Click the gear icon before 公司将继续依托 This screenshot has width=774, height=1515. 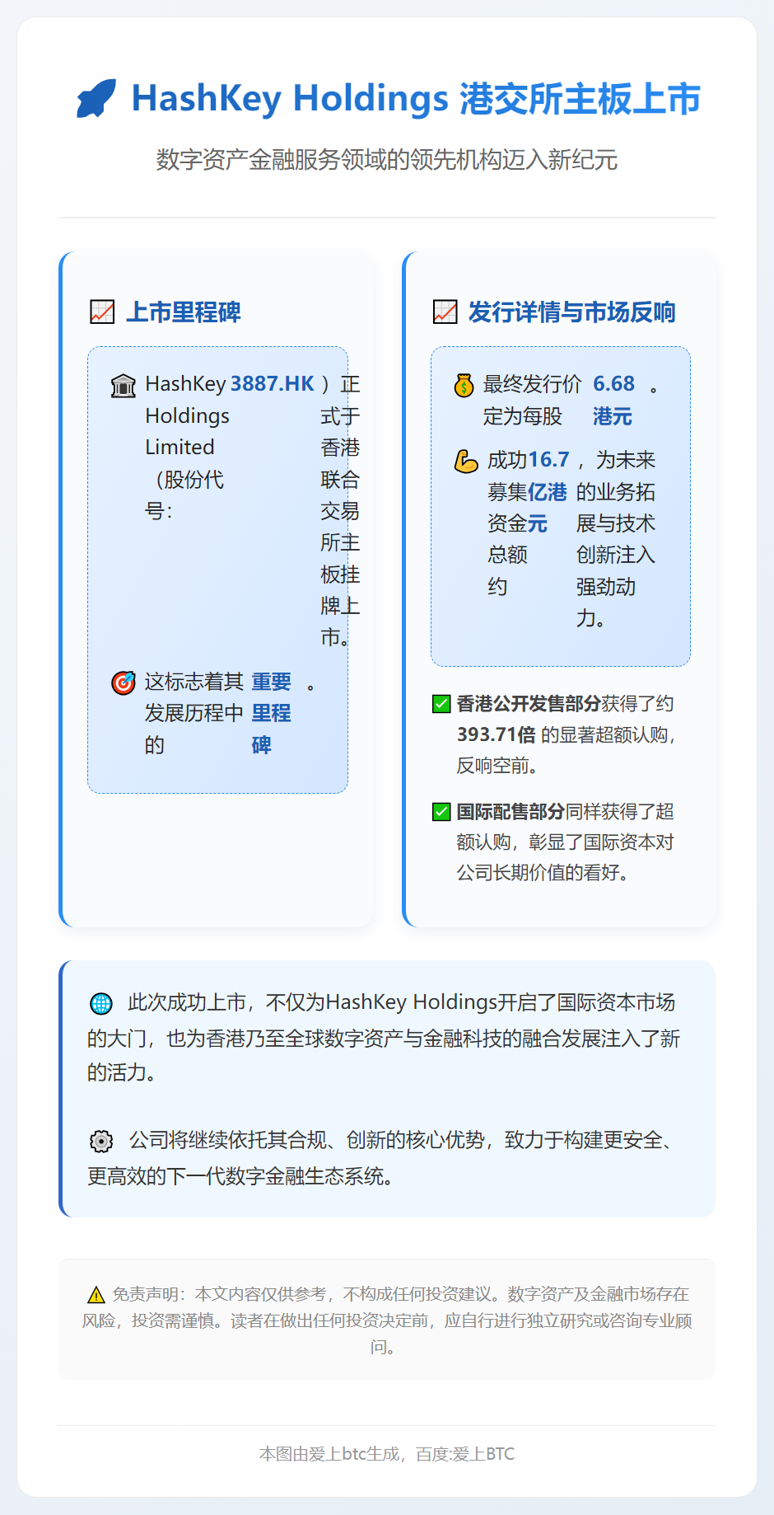click(x=100, y=1142)
